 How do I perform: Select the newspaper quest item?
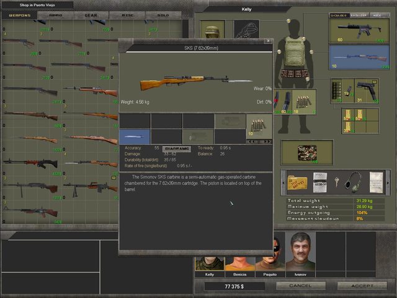click(x=320, y=183)
